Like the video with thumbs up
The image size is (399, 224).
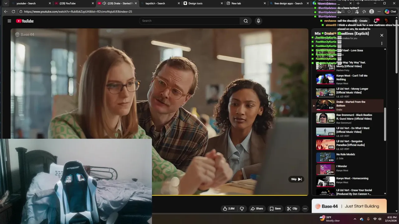click(229, 208)
